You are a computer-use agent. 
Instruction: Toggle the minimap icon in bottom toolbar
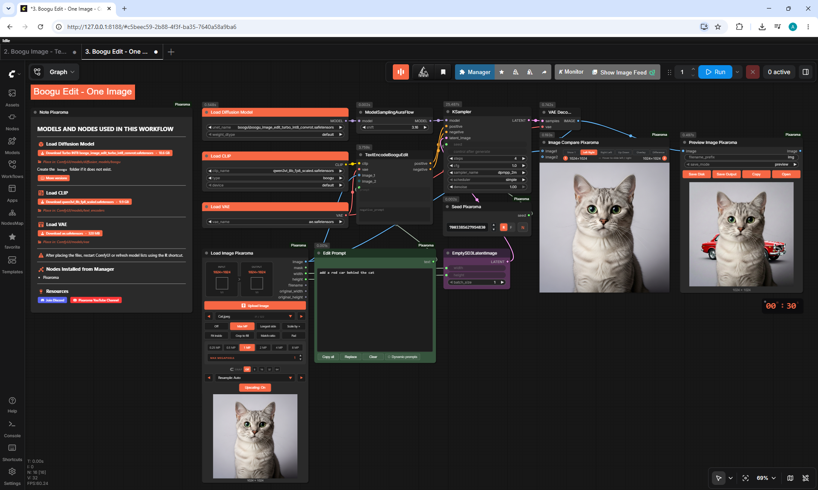(790, 478)
